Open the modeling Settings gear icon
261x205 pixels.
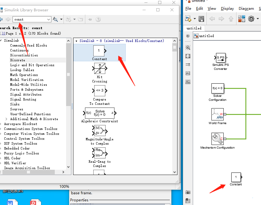point(252,19)
